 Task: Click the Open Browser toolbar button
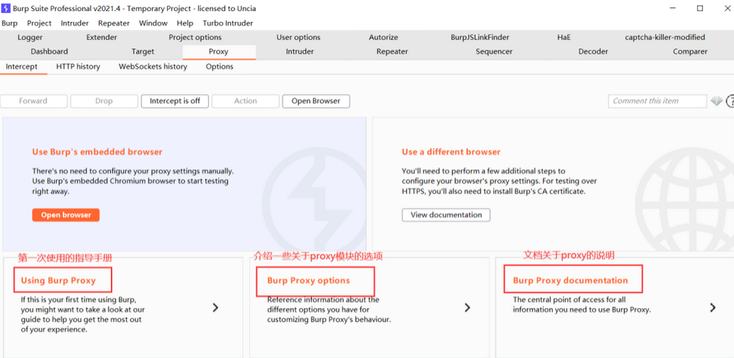tap(316, 100)
